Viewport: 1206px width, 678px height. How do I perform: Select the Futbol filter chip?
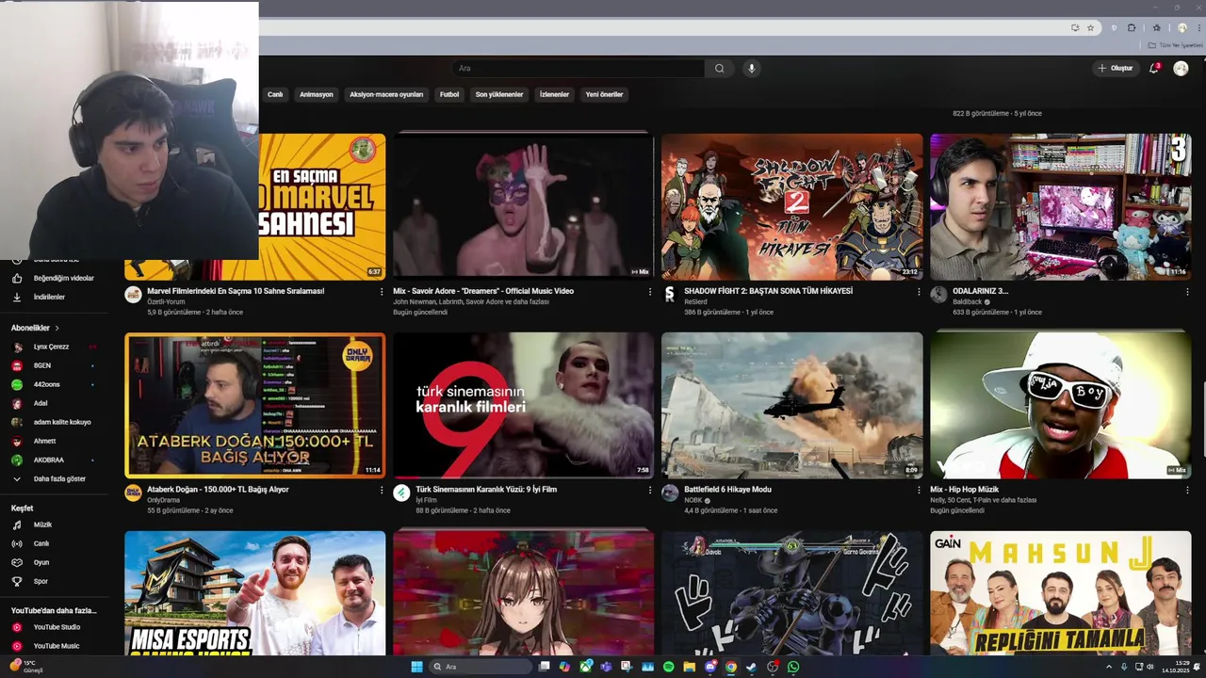click(x=449, y=94)
